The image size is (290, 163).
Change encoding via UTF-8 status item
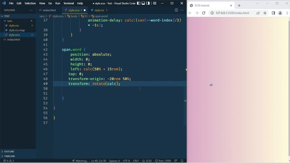(x=126, y=161)
